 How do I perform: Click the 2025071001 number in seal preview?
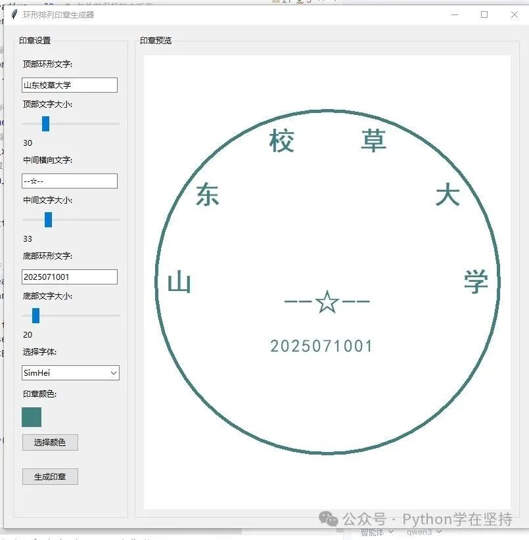[321, 346]
